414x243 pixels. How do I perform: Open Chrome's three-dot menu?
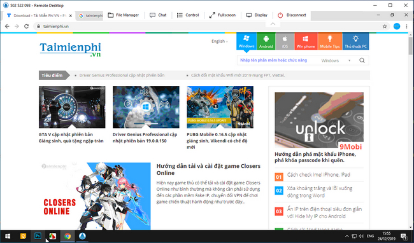click(406, 26)
